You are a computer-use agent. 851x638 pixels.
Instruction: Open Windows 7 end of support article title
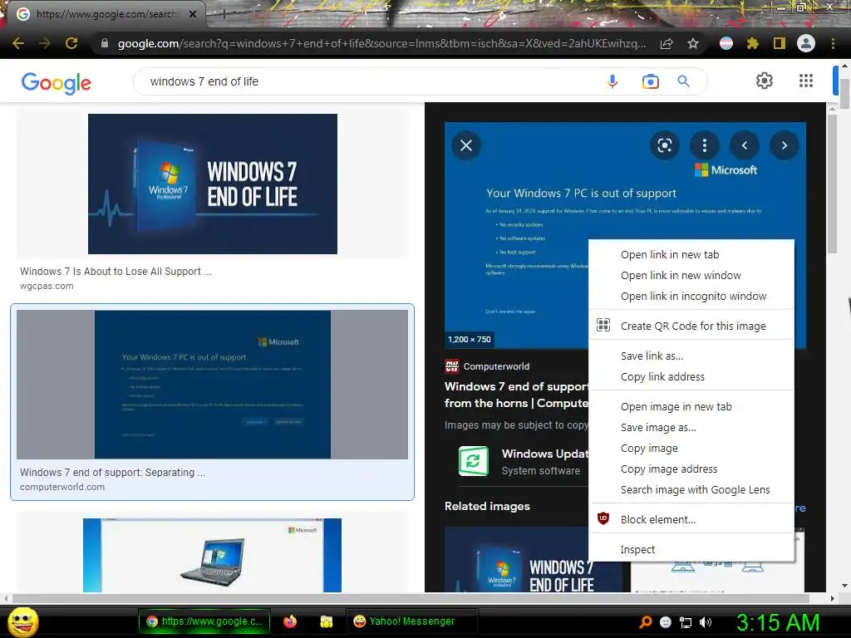[x=516, y=395]
